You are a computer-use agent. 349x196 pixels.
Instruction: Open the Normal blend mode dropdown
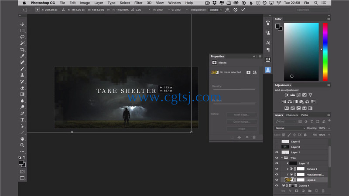click(x=290, y=128)
